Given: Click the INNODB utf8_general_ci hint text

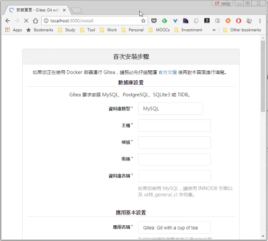Looking at the screenshot, I should 185,191.
